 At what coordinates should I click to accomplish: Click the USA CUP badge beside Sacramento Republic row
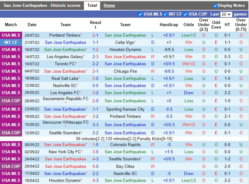click(x=11, y=100)
